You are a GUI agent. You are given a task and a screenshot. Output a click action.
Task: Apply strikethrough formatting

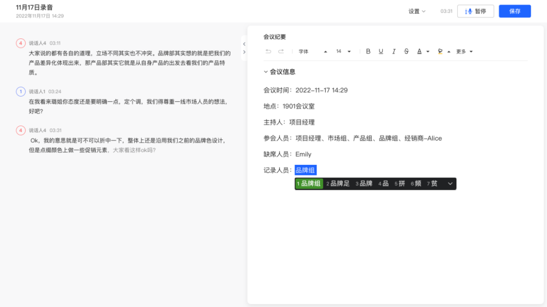(x=406, y=52)
